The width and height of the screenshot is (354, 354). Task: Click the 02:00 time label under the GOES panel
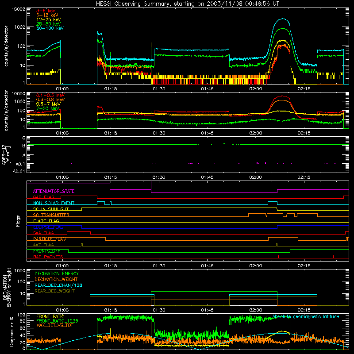pos(256,177)
